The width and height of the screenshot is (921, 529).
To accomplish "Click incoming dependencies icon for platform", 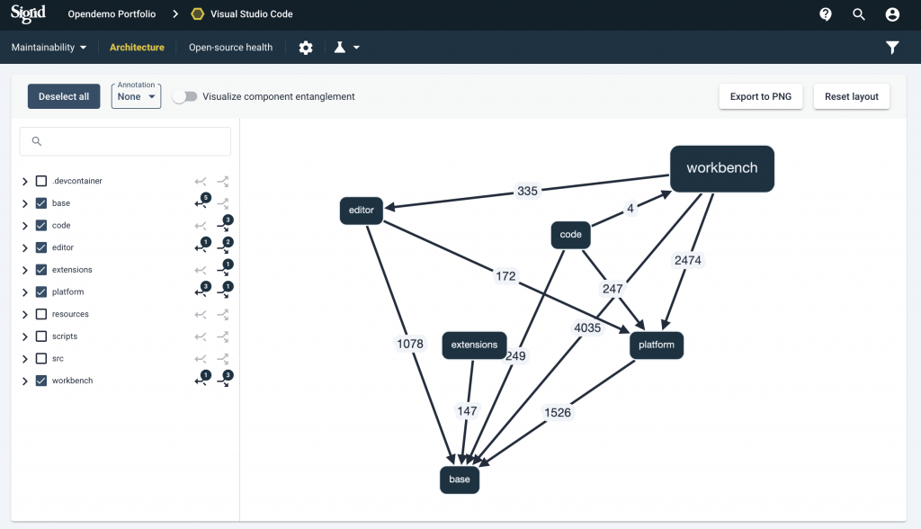I will [202, 291].
